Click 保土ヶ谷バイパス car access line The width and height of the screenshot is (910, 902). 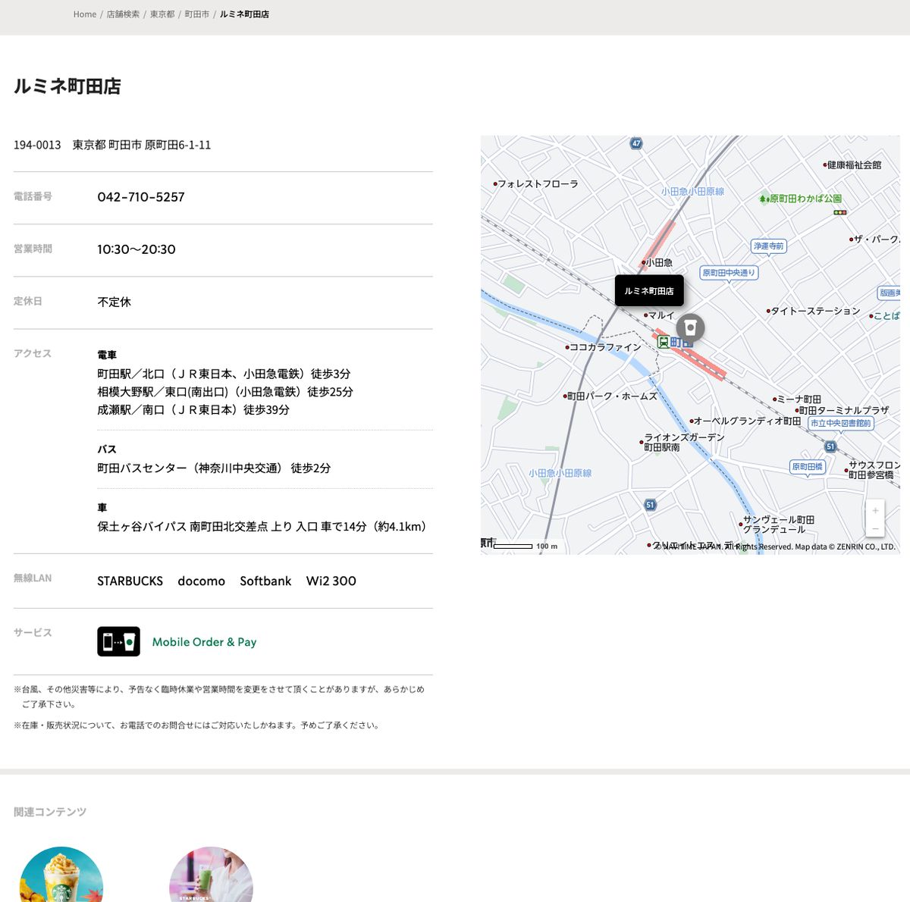tap(264, 527)
